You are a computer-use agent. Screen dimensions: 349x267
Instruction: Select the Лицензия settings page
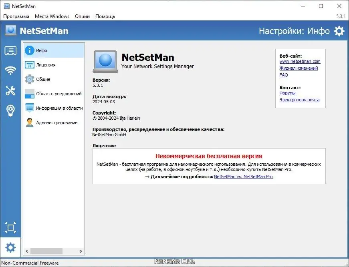[x=54, y=65]
